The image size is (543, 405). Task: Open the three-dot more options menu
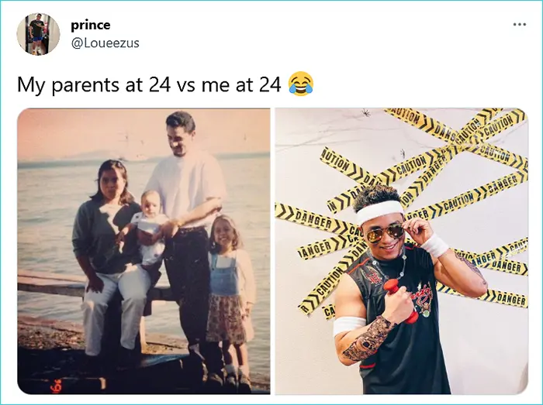click(x=519, y=24)
